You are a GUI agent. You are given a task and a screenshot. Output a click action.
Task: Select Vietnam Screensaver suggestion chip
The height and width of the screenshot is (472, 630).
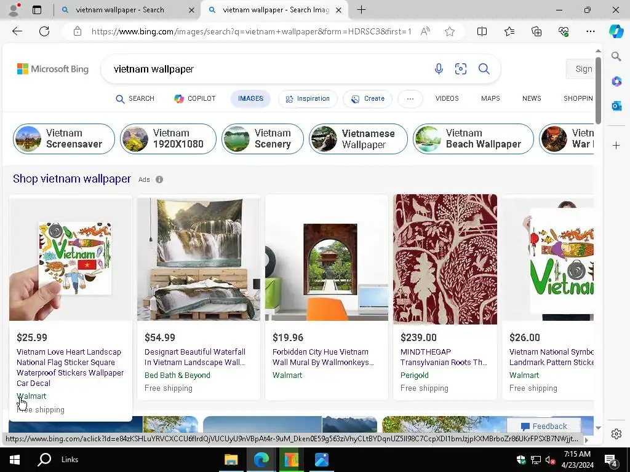pyautogui.click(x=64, y=139)
